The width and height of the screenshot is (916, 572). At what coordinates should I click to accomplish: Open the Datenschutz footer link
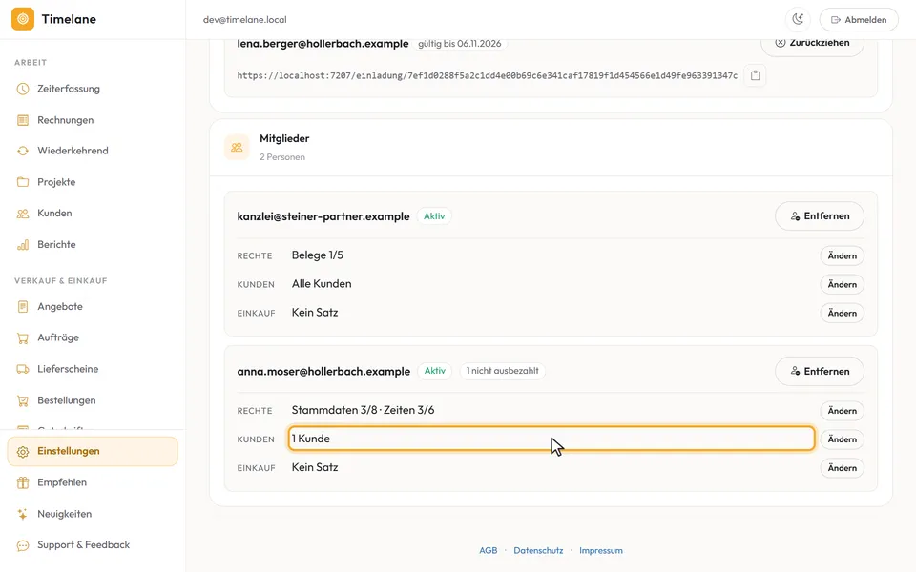click(x=538, y=550)
